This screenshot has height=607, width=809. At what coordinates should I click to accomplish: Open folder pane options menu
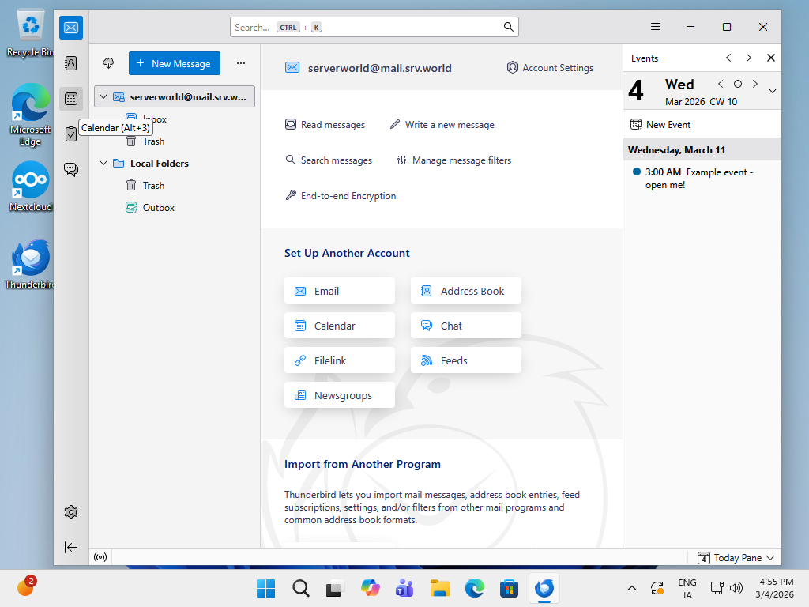(x=241, y=63)
